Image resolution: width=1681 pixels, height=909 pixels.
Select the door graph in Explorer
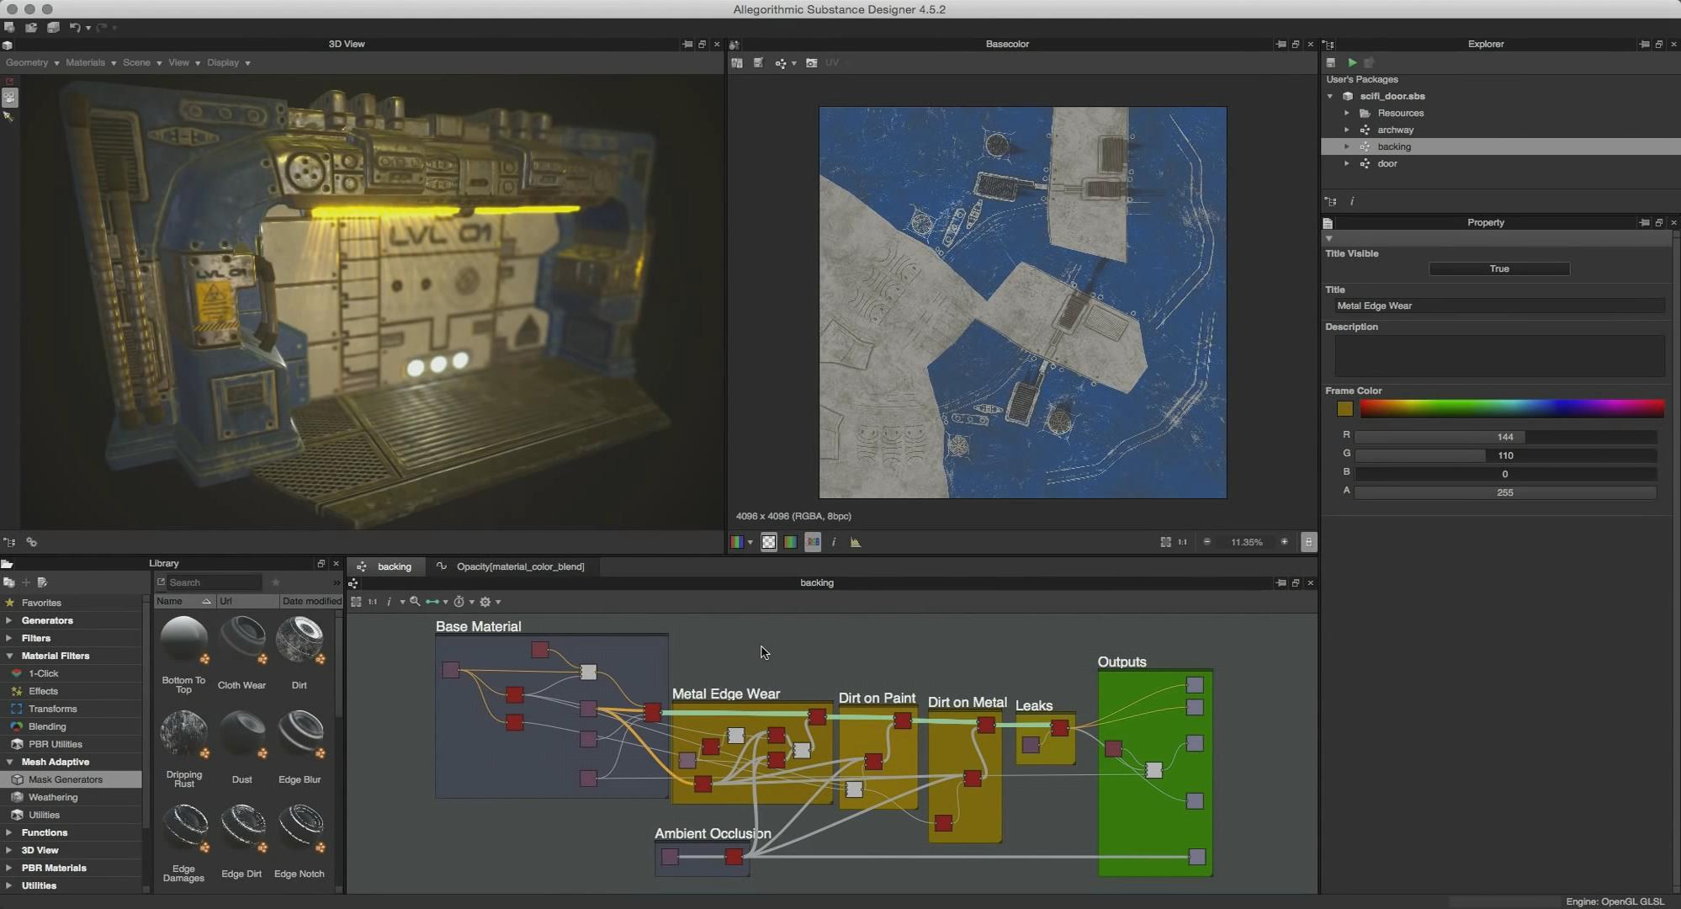coord(1387,164)
